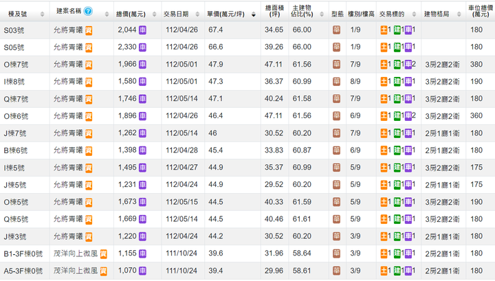Screen dimensions: 495x281
Task: Click sort arrows in 建案名稱 header
Action: tap(107, 14)
